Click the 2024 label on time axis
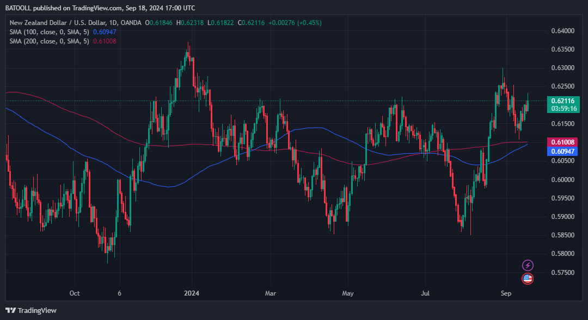 (192, 293)
